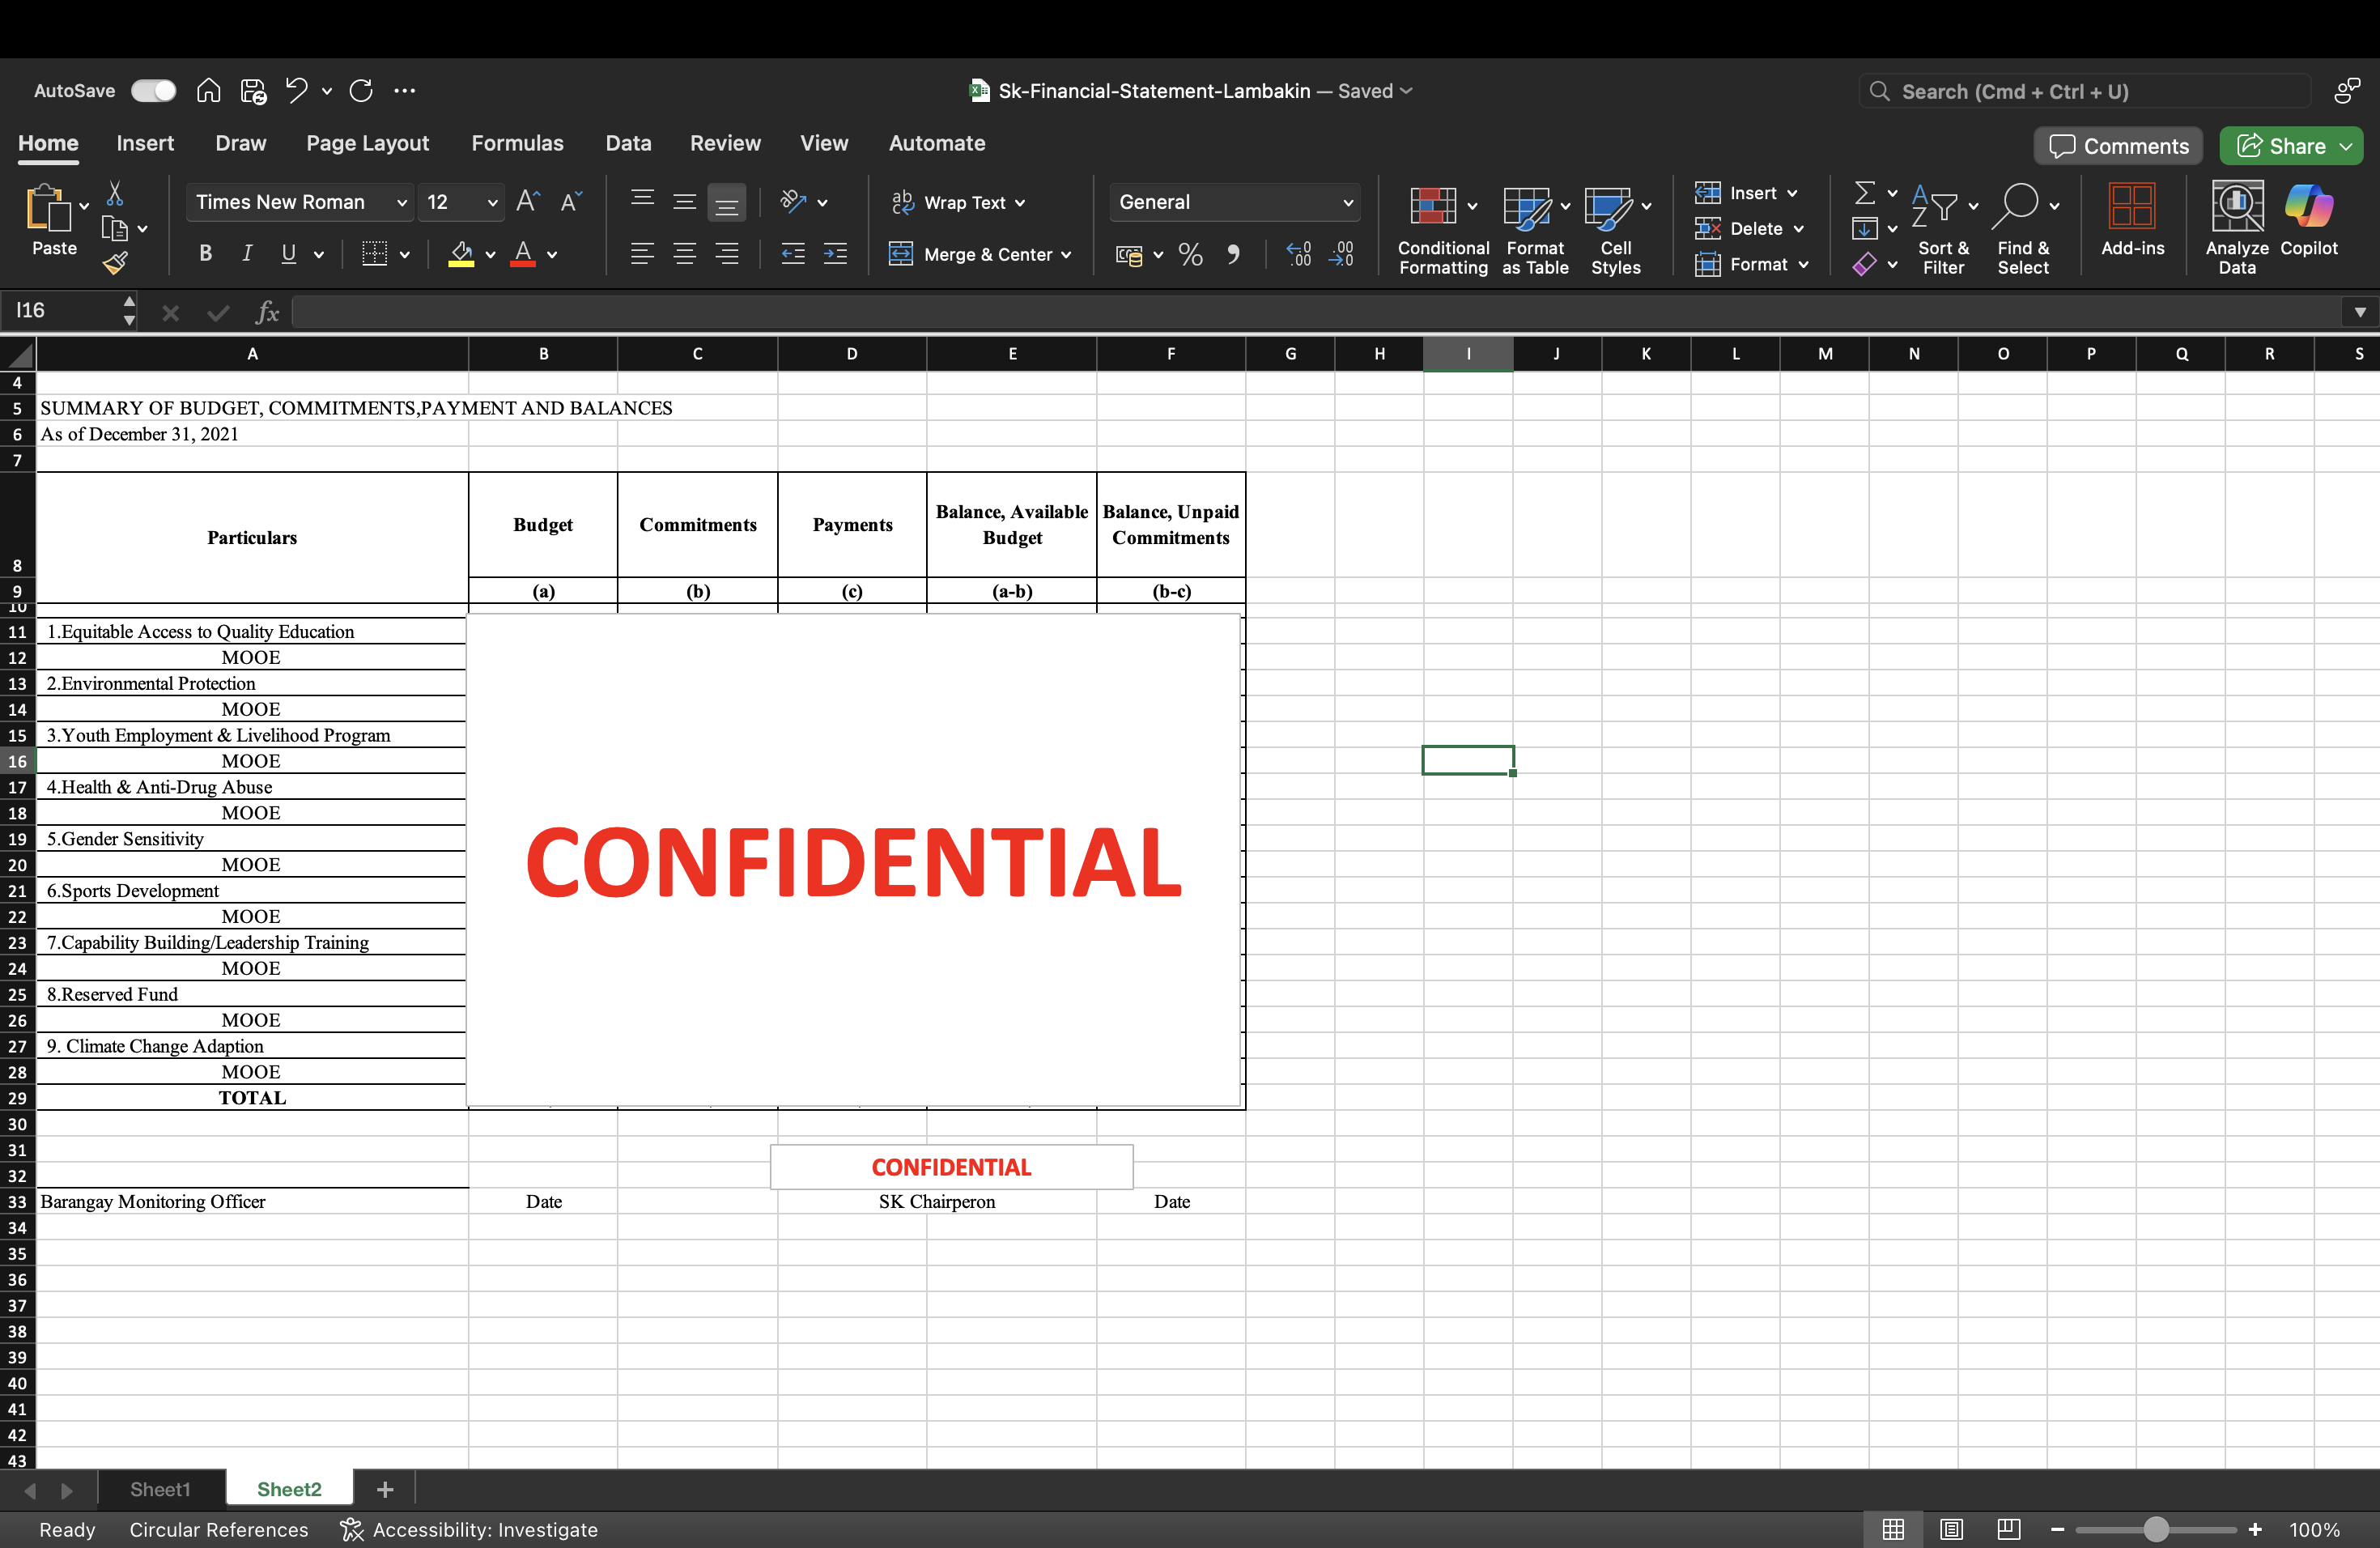Decrease font size with small A icon
The width and height of the screenshot is (2380, 1548).
tap(571, 202)
